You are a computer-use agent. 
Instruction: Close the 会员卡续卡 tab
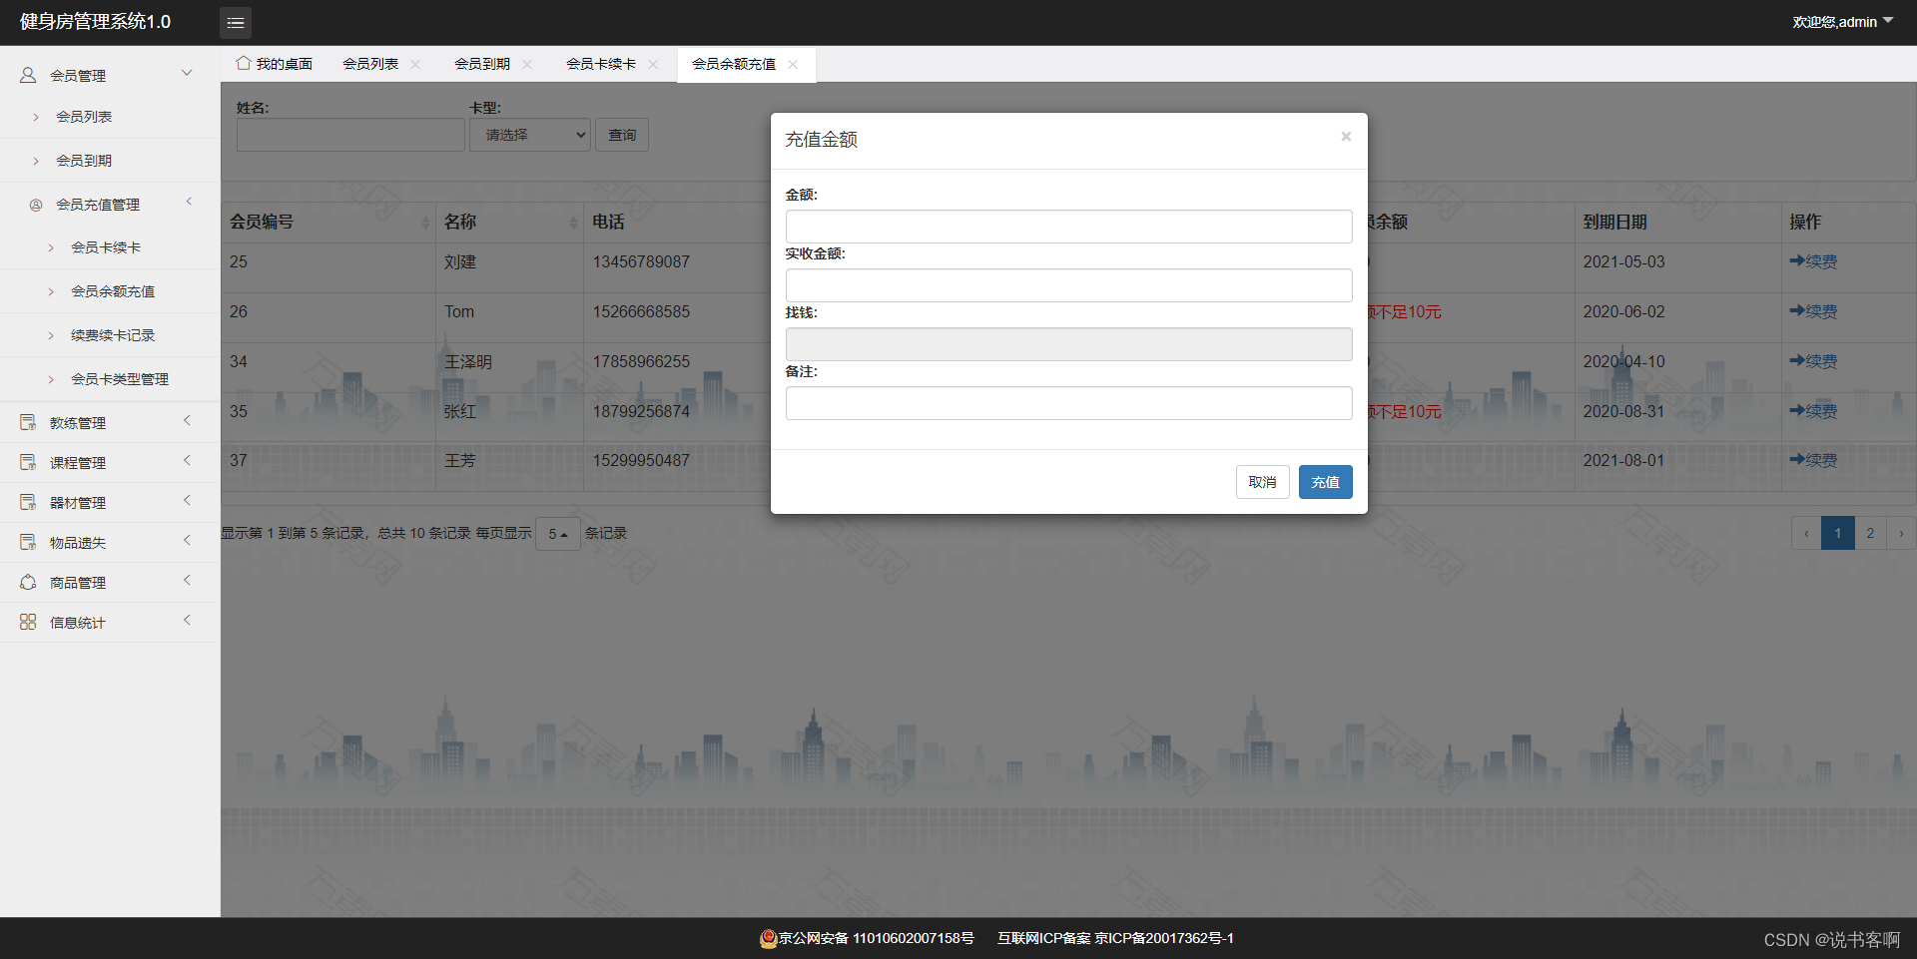tap(653, 64)
